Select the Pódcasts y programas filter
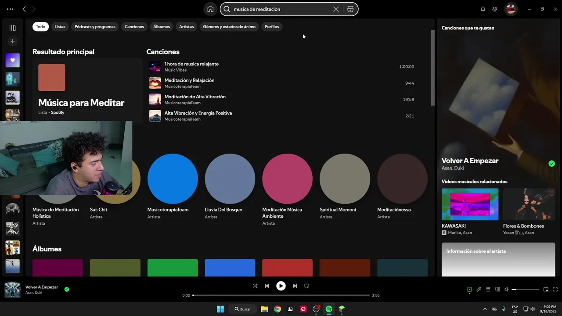This screenshot has width=562, height=316. pos(95,27)
